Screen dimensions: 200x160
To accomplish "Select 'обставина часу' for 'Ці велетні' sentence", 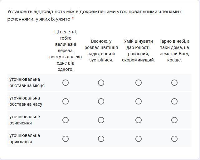I will [x=66, y=101].
